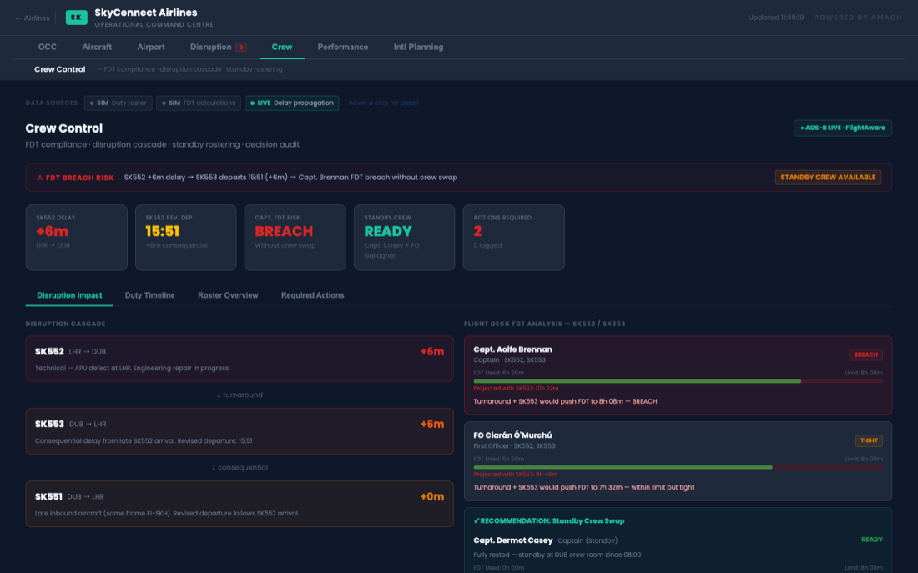
Task: Click the consequential arrow label
Action: point(240,467)
